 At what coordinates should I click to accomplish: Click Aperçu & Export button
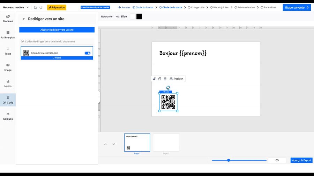[x=301, y=160]
